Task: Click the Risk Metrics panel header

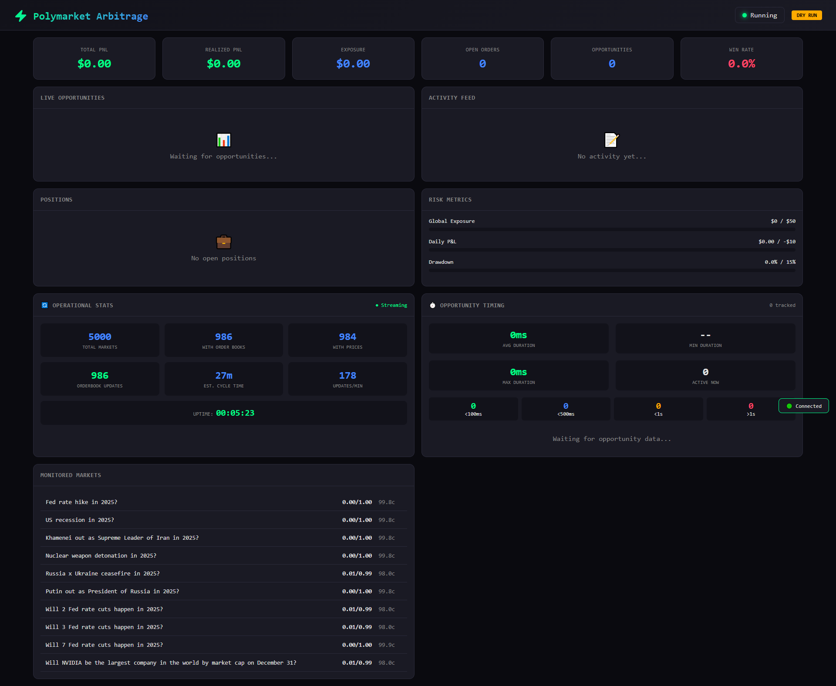Action: coord(612,200)
